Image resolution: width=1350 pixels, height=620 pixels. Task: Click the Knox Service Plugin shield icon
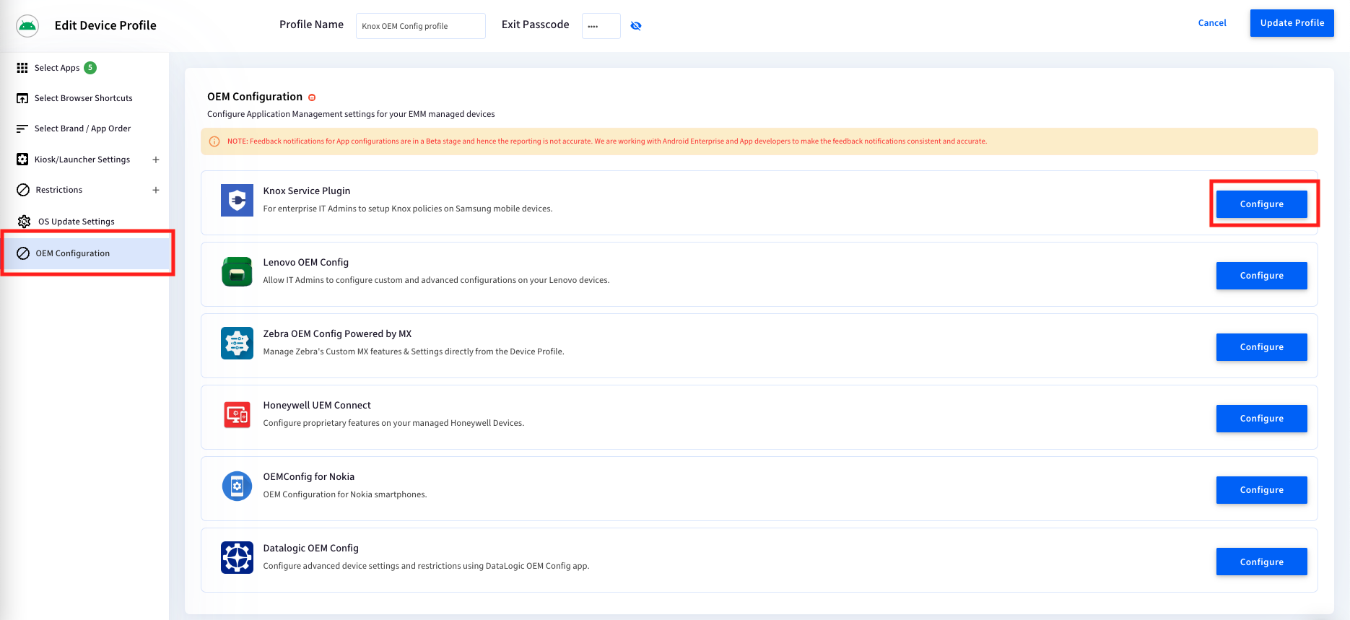(237, 200)
